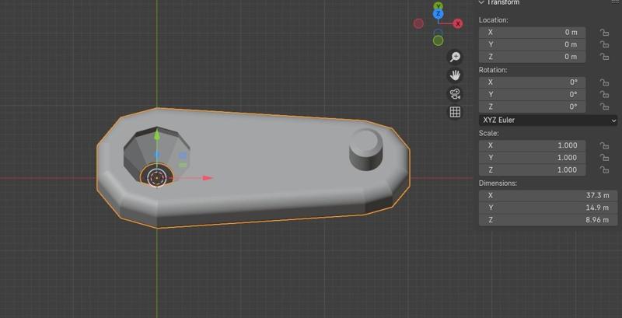Screen dimensions: 622x318
Task: Click Scale Y field showing 1.000
Action: 532,158
